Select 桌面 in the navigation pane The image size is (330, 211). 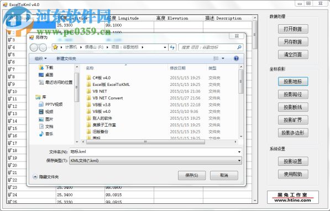point(46,75)
